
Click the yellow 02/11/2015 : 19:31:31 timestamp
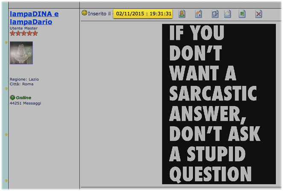[x=143, y=14]
